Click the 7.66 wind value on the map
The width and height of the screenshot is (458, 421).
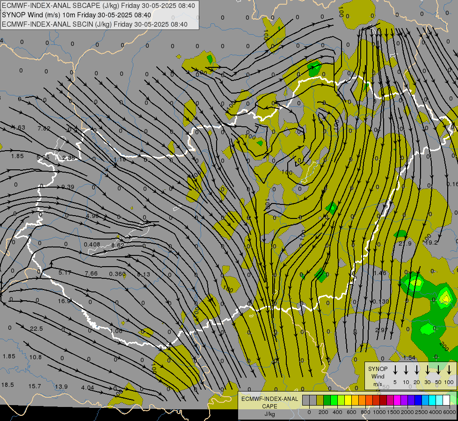[x=91, y=273]
